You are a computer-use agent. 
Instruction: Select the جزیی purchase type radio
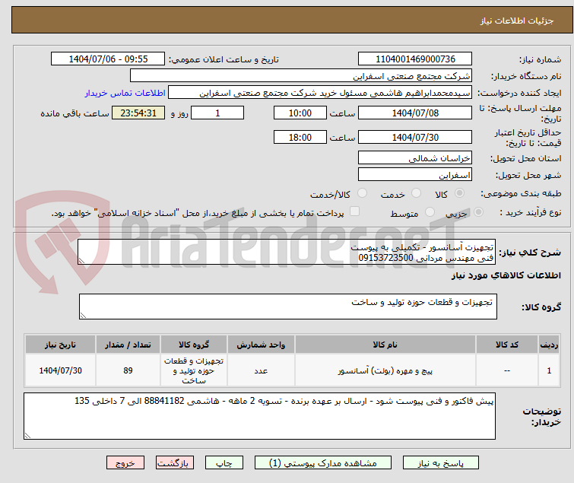pos(478,212)
